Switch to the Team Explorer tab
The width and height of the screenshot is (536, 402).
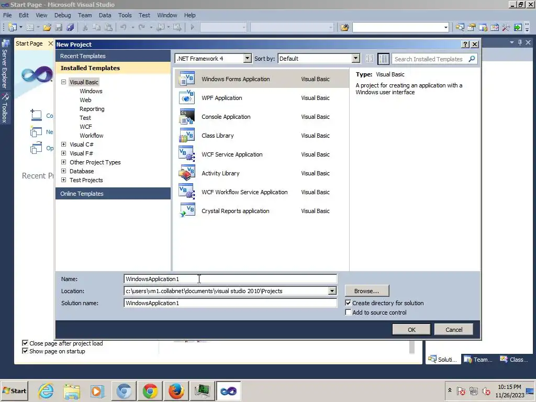coord(478,359)
